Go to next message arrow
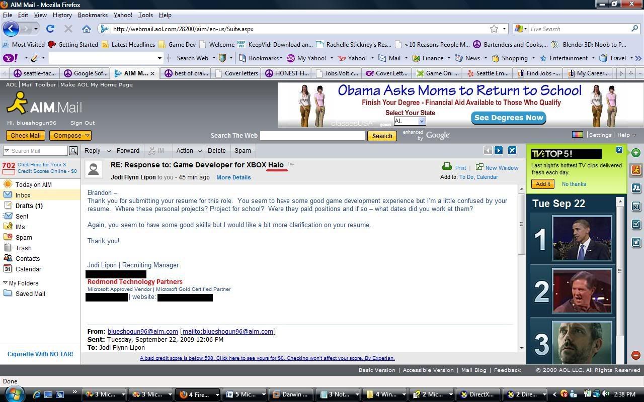Screen dimensions: 644x402 499,150
